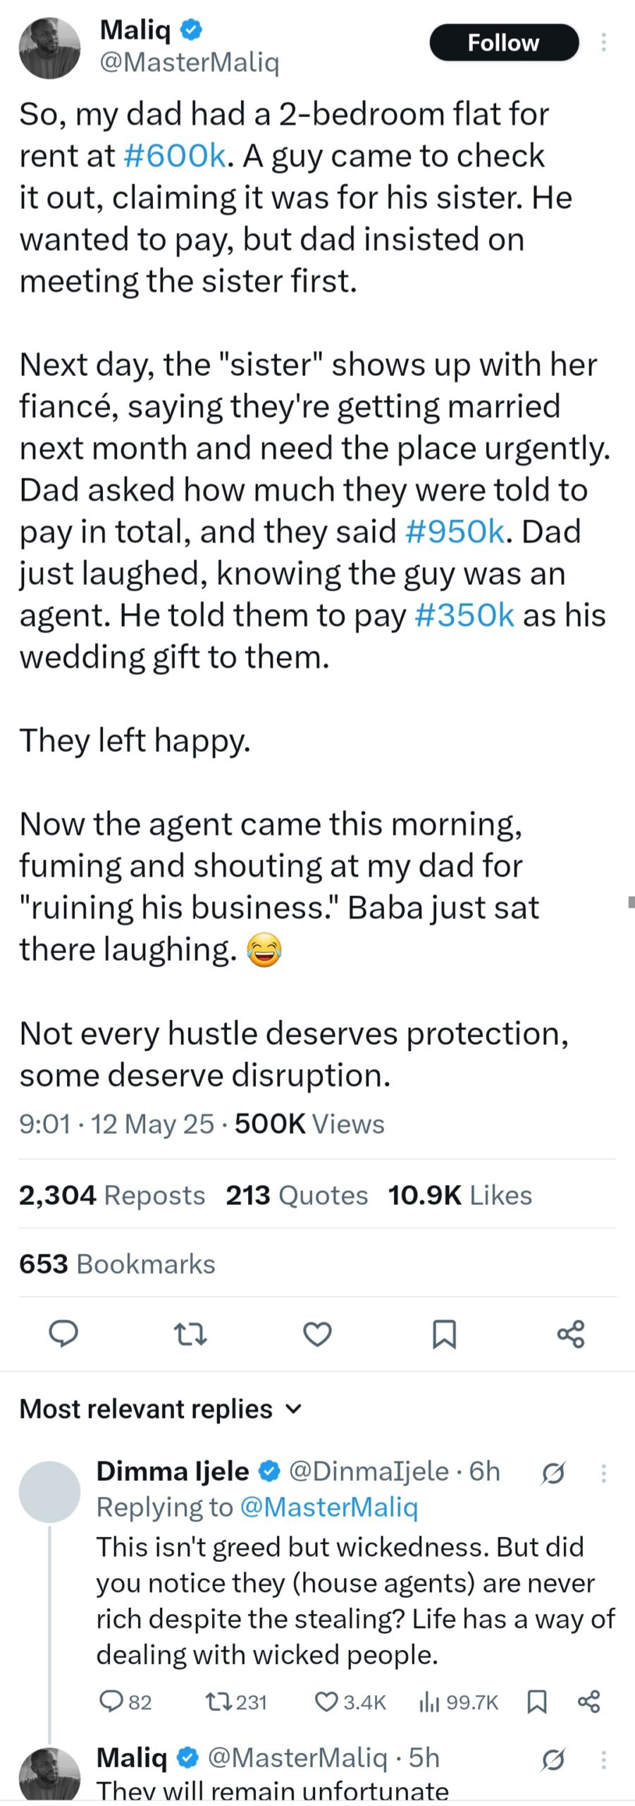635x1806 pixels.
Task: Share Dimma Ijele's reply
Action: click(x=588, y=1702)
